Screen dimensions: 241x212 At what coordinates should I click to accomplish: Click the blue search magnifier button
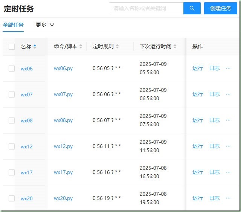click(x=192, y=8)
